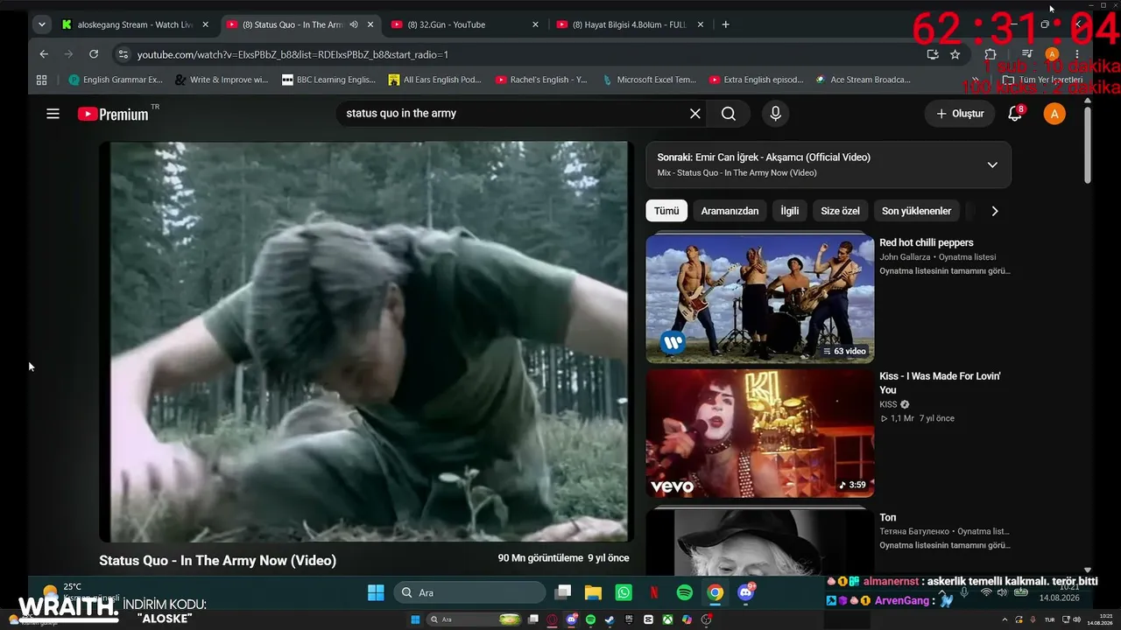Screen dimensions: 1121x630
Task: Open the account avatar menu
Action: pyautogui.click(x=1054, y=114)
